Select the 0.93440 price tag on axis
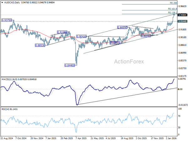Image resolution: width=188 pixels, height=141 pixels. [x=182, y=21]
